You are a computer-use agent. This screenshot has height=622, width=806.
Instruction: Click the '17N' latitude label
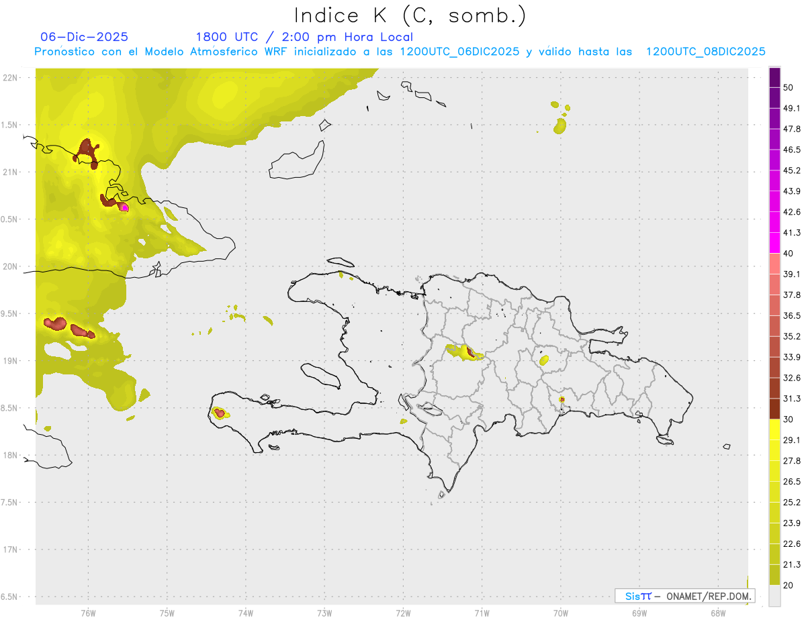pos(10,550)
